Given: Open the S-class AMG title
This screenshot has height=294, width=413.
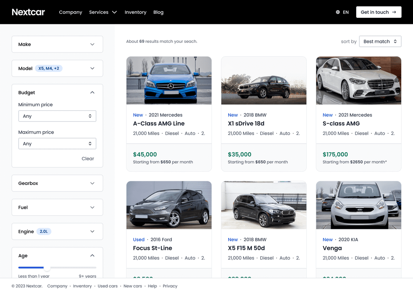Looking at the screenshot, I should tap(341, 124).
